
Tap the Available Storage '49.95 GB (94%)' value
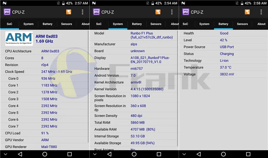tap(143, 143)
